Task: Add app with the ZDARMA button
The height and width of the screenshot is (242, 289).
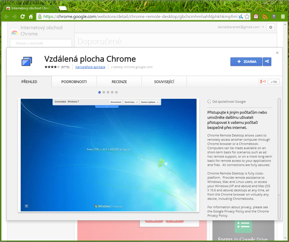Action: click(x=246, y=62)
